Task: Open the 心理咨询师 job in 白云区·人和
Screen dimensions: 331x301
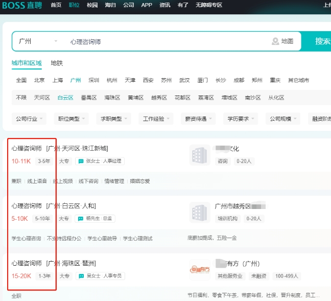Action: [x=27, y=206]
